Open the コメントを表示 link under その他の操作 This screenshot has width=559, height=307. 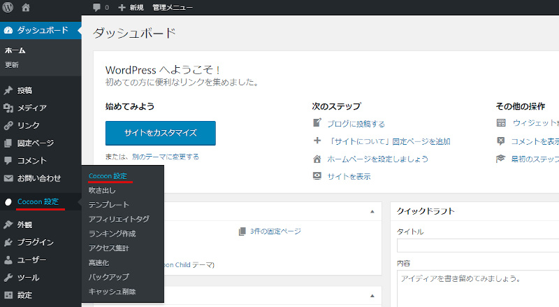[535, 141]
